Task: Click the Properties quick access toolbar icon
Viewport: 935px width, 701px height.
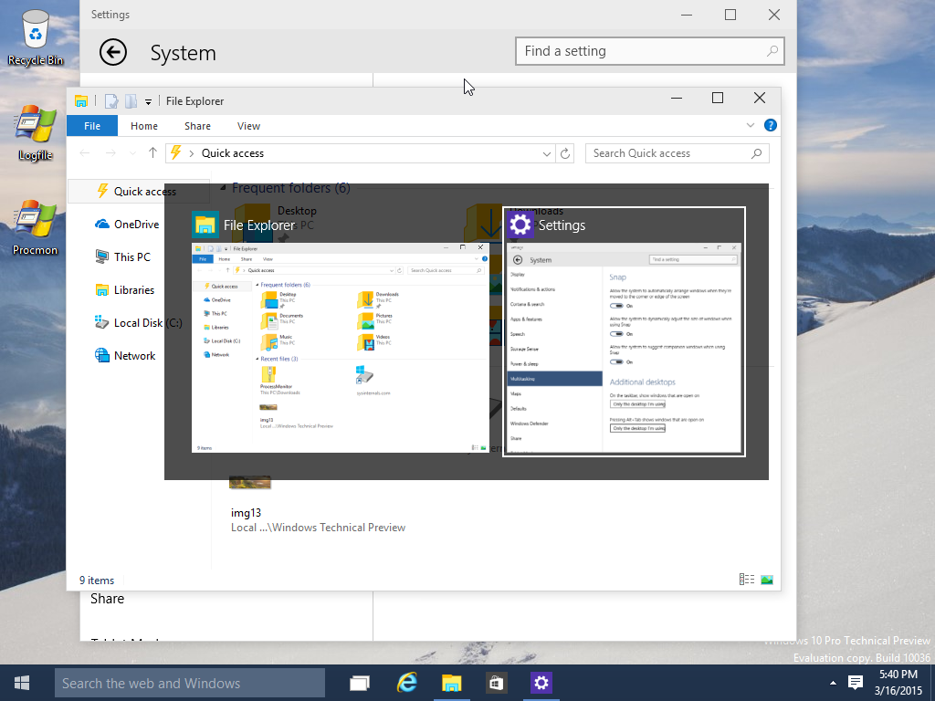Action: (x=110, y=100)
